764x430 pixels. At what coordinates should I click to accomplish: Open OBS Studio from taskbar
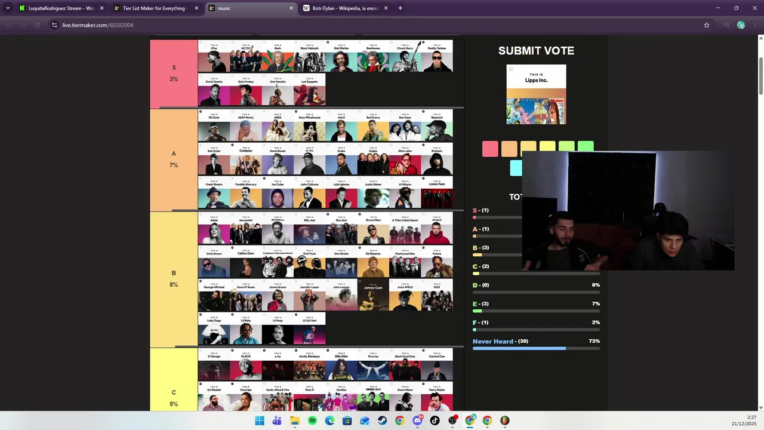point(452,420)
